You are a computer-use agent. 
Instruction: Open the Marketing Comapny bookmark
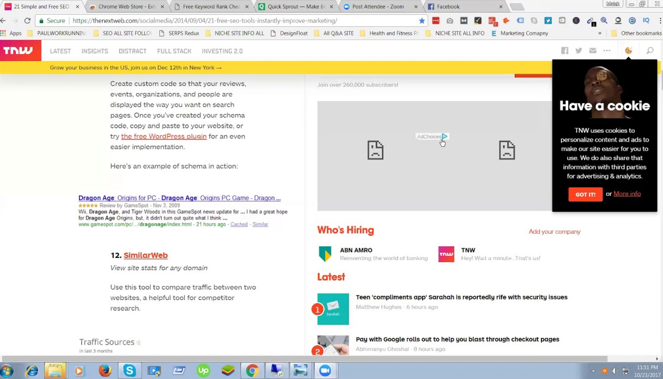(520, 33)
